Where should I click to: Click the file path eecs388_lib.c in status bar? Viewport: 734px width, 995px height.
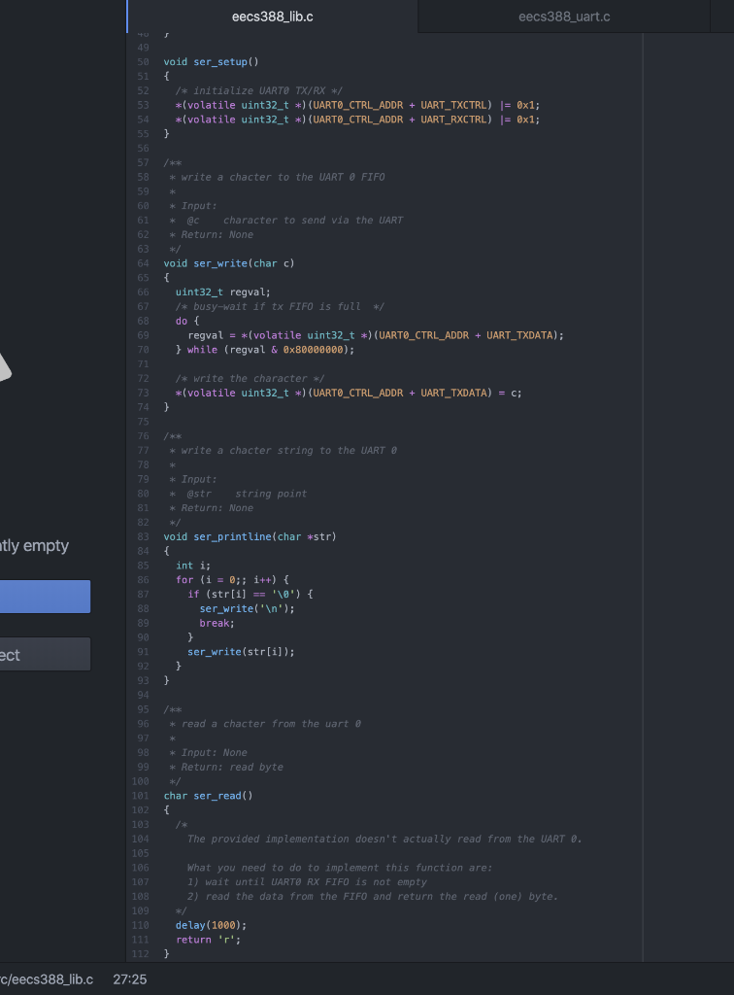click(47, 979)
